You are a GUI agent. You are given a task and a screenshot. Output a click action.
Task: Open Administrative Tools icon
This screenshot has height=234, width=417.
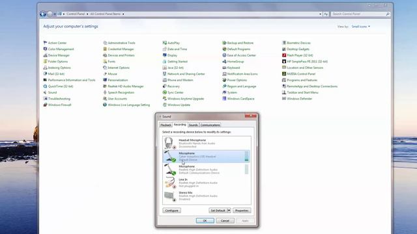coord(105,43)
